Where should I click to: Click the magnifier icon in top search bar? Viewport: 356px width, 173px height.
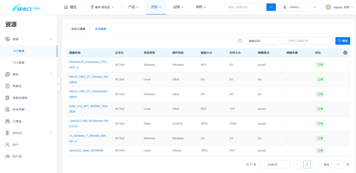(x=271, y=7)
